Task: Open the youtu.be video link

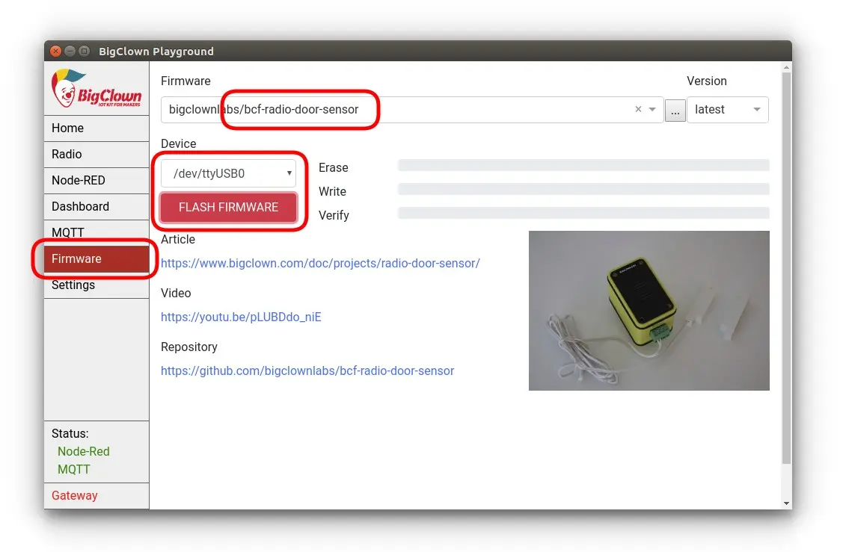Action: click(241, 317)
